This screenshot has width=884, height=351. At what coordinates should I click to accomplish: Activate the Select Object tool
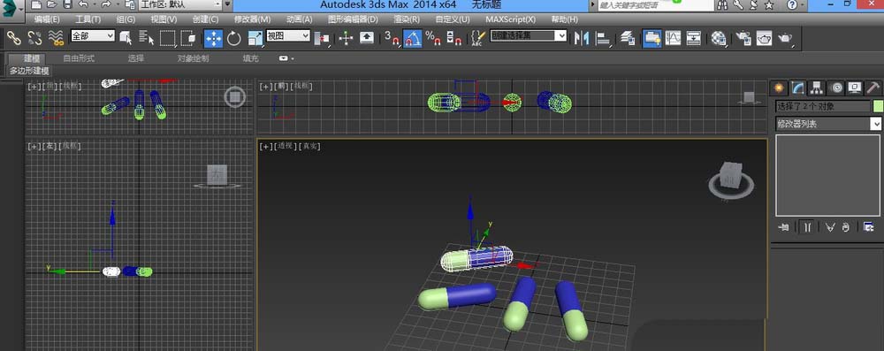click(126, 38)
